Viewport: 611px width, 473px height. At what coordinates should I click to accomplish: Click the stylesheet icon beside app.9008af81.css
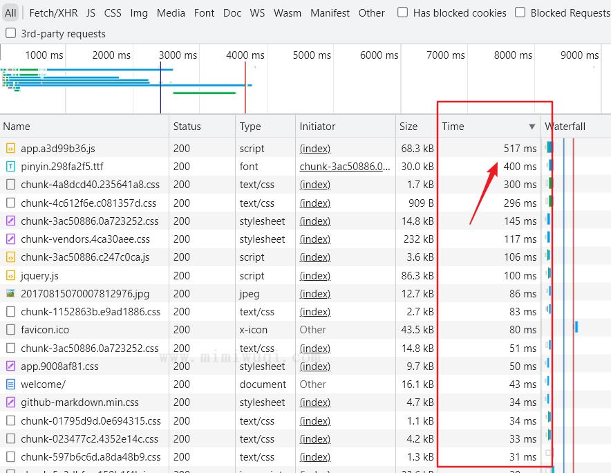10,366
